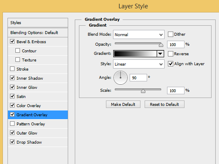219x164 pixels.
Task: Select Blending Options: Default
Action: pos(38,33)
